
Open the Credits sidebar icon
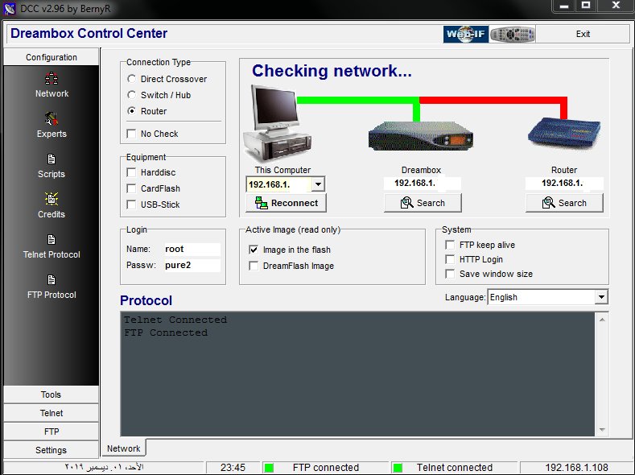tap(52, 206)
